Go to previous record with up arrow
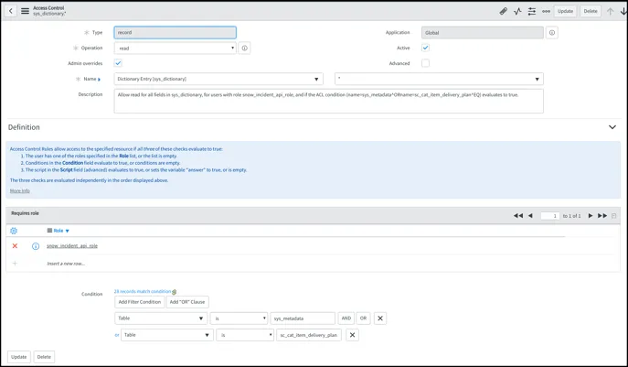The height and width of the screenshot is (367, 628). tap(610, 11)
